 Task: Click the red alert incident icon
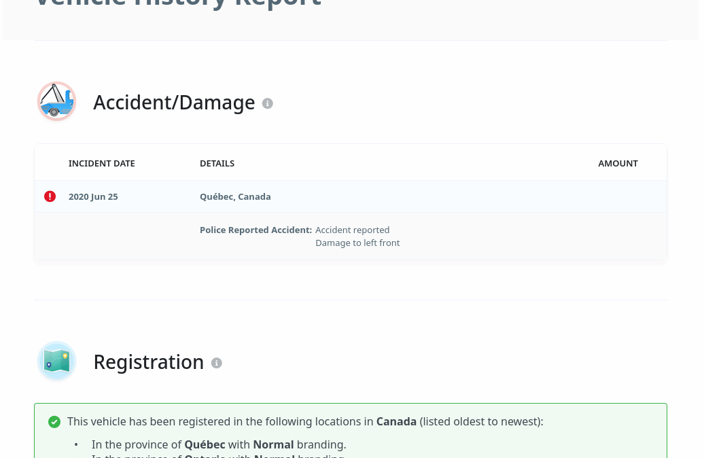50,196
